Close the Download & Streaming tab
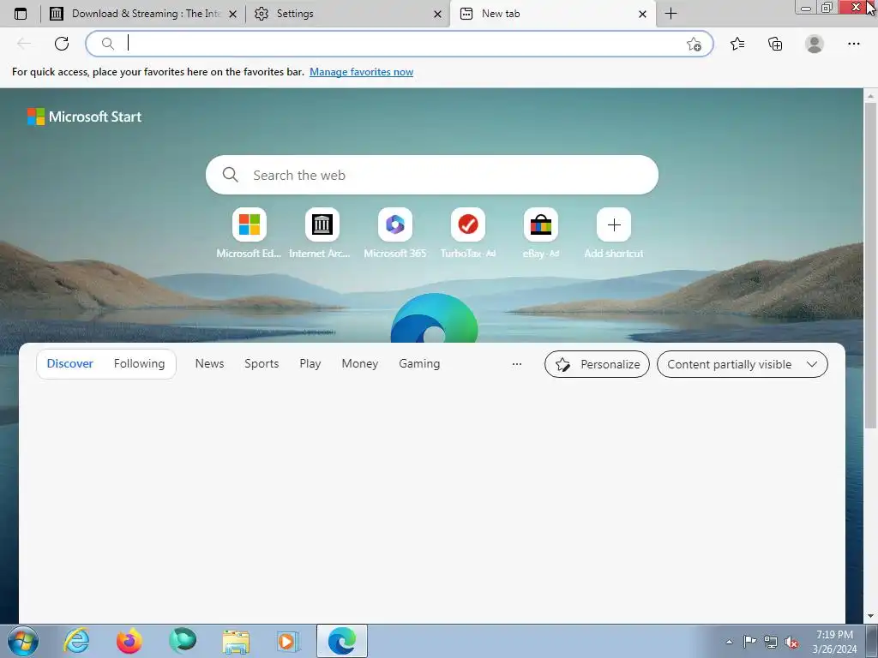This screenshot has width=878, height=658. pyautogui.click(x=232, y=14)
